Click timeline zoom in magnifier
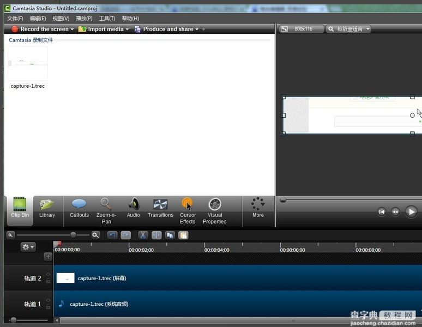Image resolution: width=422 pixels, height=327 pixels. 95,235
